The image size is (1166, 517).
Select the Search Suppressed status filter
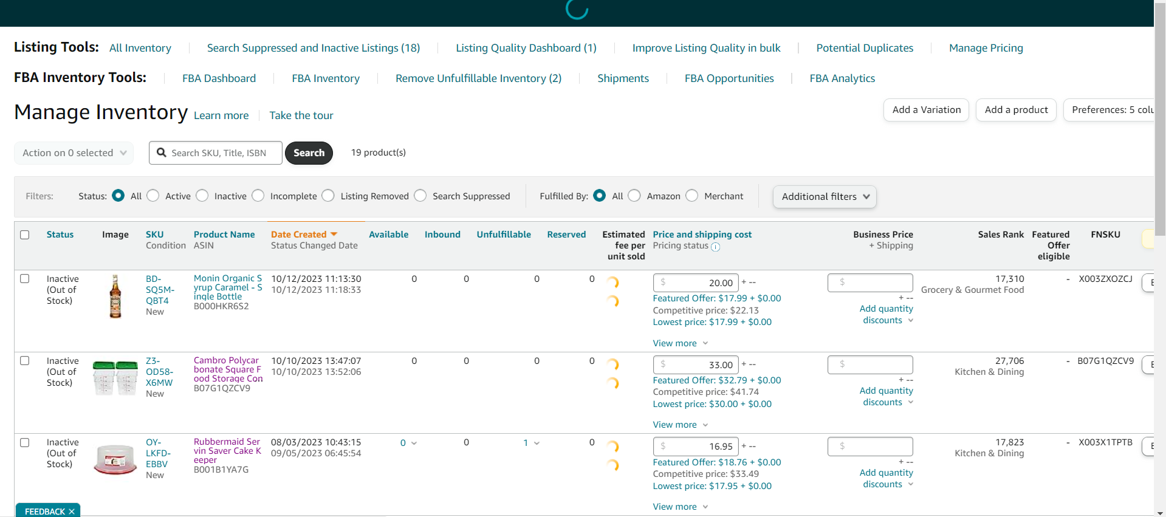click(x=420, y=196)
